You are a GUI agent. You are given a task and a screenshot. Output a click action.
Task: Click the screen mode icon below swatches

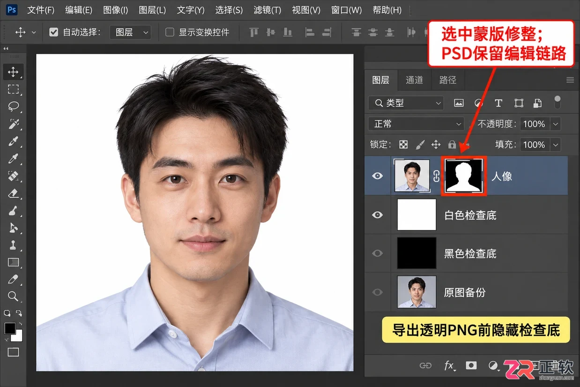tap(13, 352)
